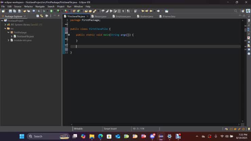
Task: Click the editor horizontal scrollbar
Action: [155, 124]
